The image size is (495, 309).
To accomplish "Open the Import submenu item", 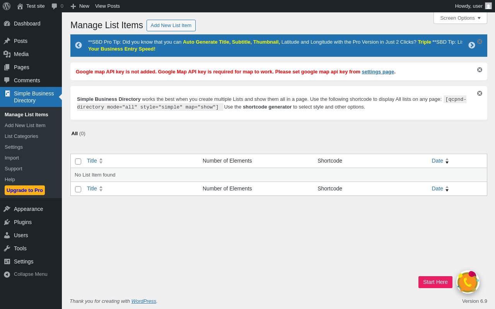I will coord(12,158).
